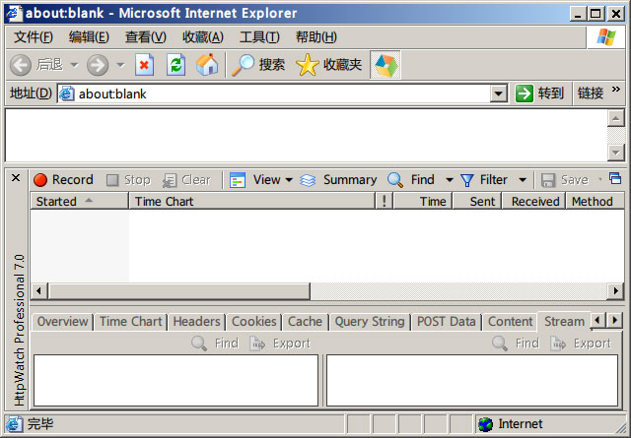Click the Refresh page icon
The height and width of the screenshot is (438, 631).
point(175,65)
